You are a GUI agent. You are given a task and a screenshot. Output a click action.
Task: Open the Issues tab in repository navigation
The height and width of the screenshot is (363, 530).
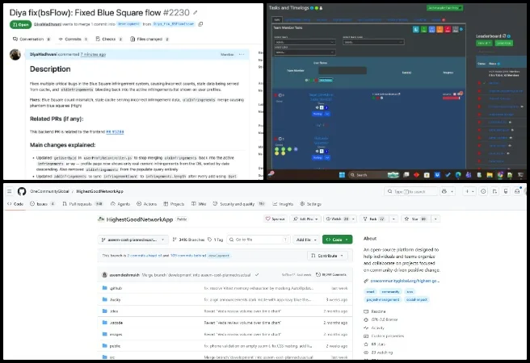[42, 204]
